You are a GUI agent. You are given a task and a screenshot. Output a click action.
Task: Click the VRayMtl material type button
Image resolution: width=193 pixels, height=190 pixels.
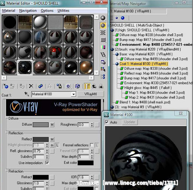pos(91,94)
